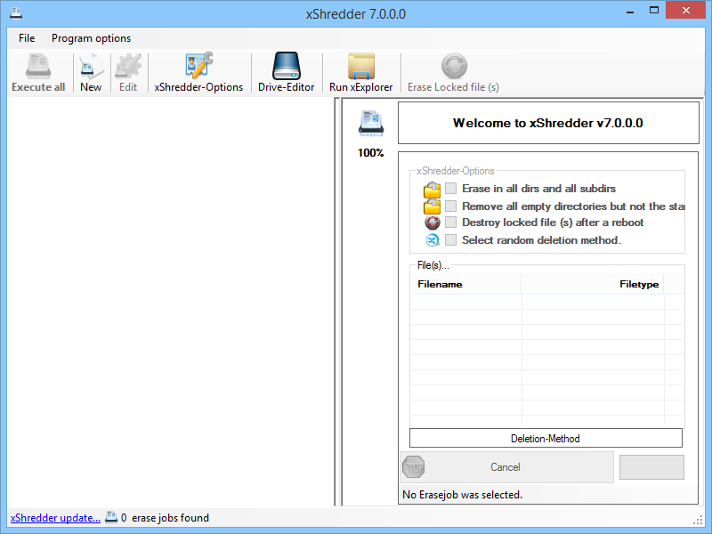The height and width of the screenshot is (534, 712).
Task: Click the STOP sign icon
Action: click(413, 467)
